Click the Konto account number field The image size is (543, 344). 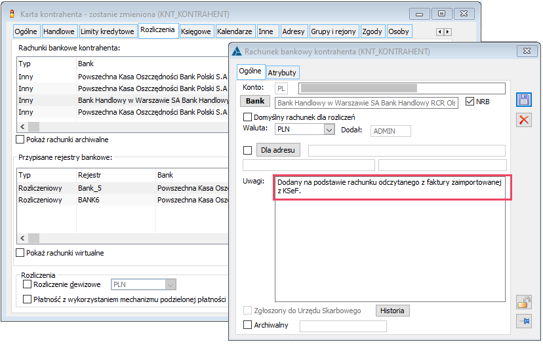pos(402,88)
